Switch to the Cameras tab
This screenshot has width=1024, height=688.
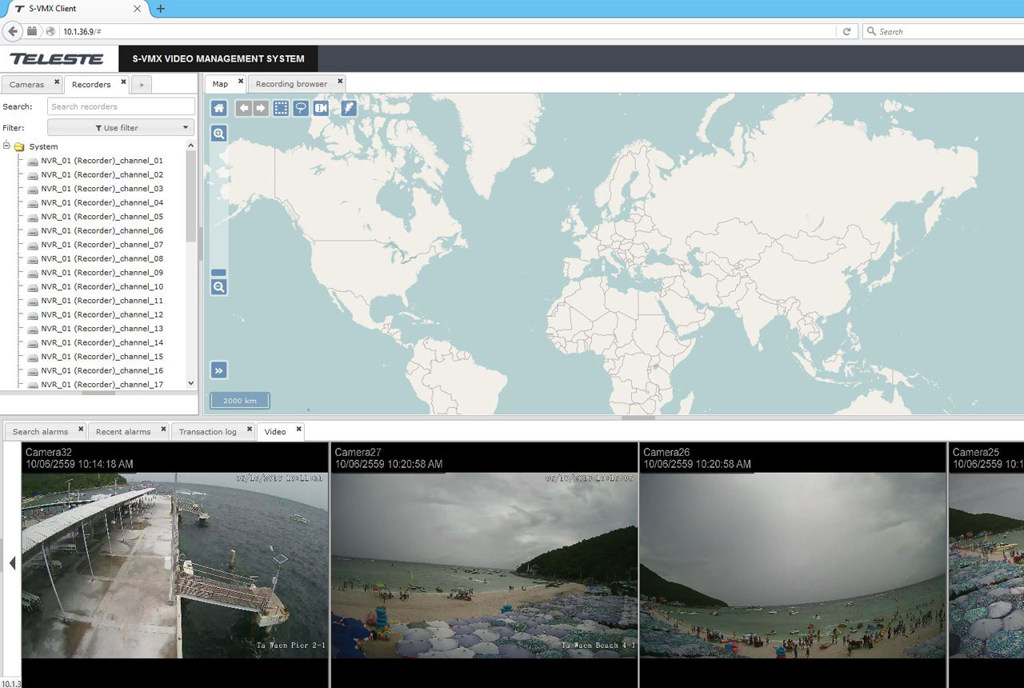[26, 85]
